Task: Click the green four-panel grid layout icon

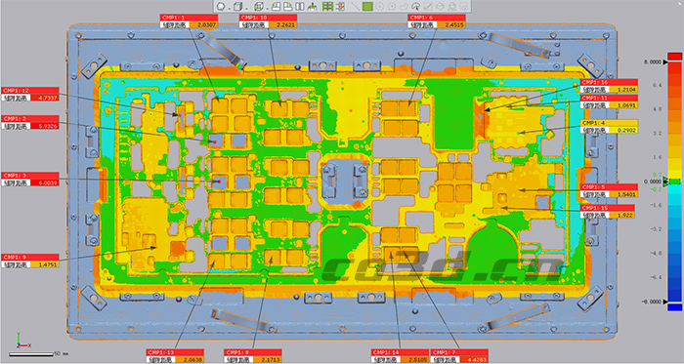Action: point(327,6)
